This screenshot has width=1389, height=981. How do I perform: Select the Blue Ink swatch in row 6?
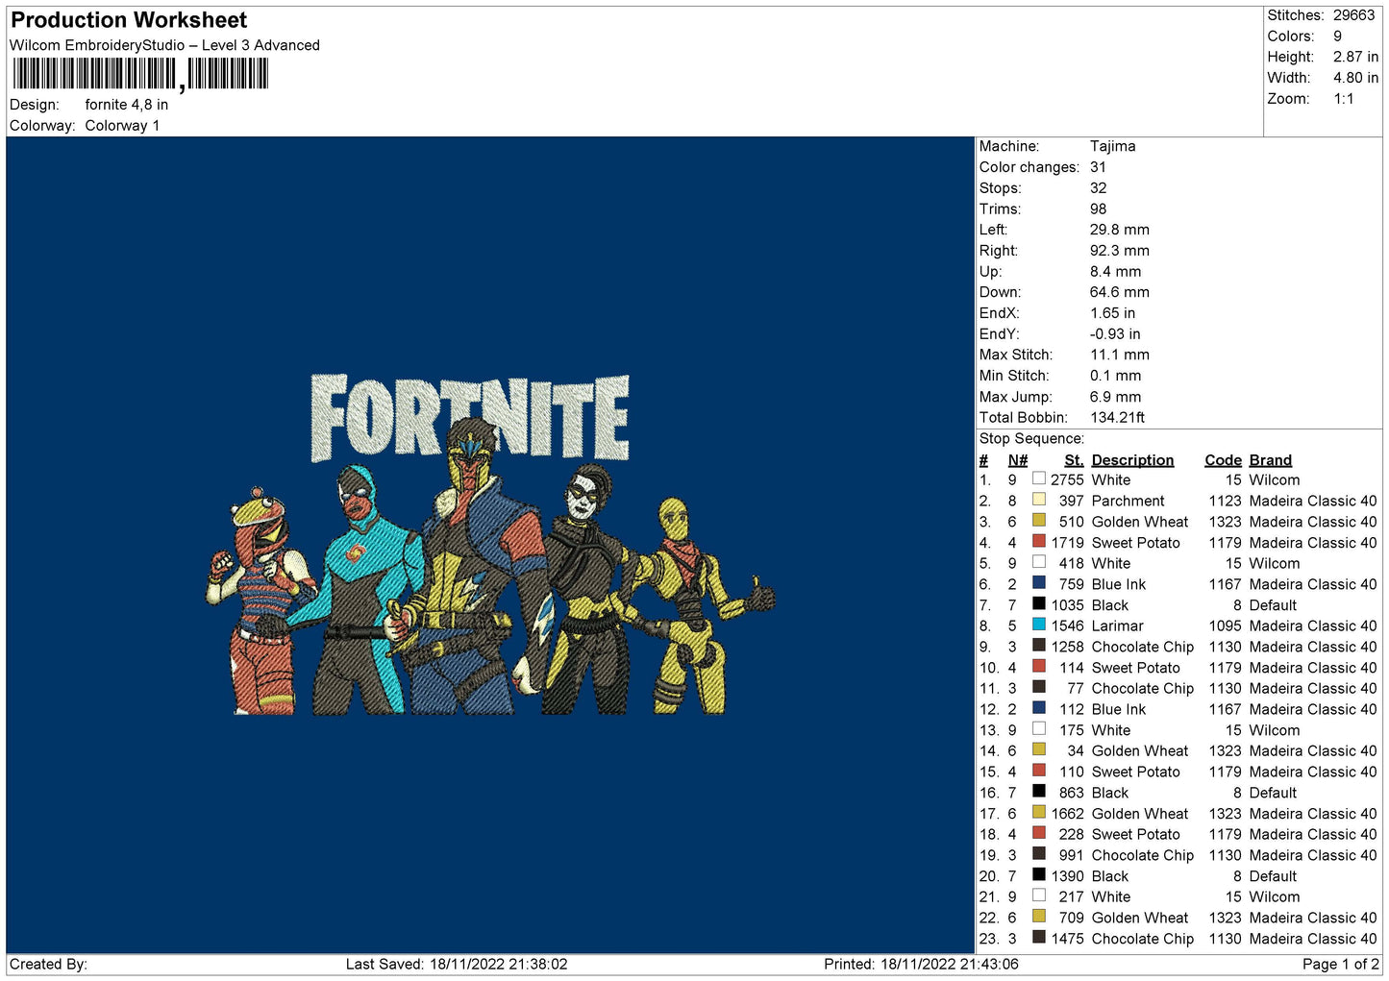click(x=1038, y=582)
